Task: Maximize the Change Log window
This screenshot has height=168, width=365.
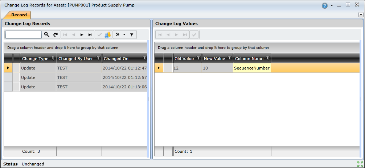Action: [348, 4]
